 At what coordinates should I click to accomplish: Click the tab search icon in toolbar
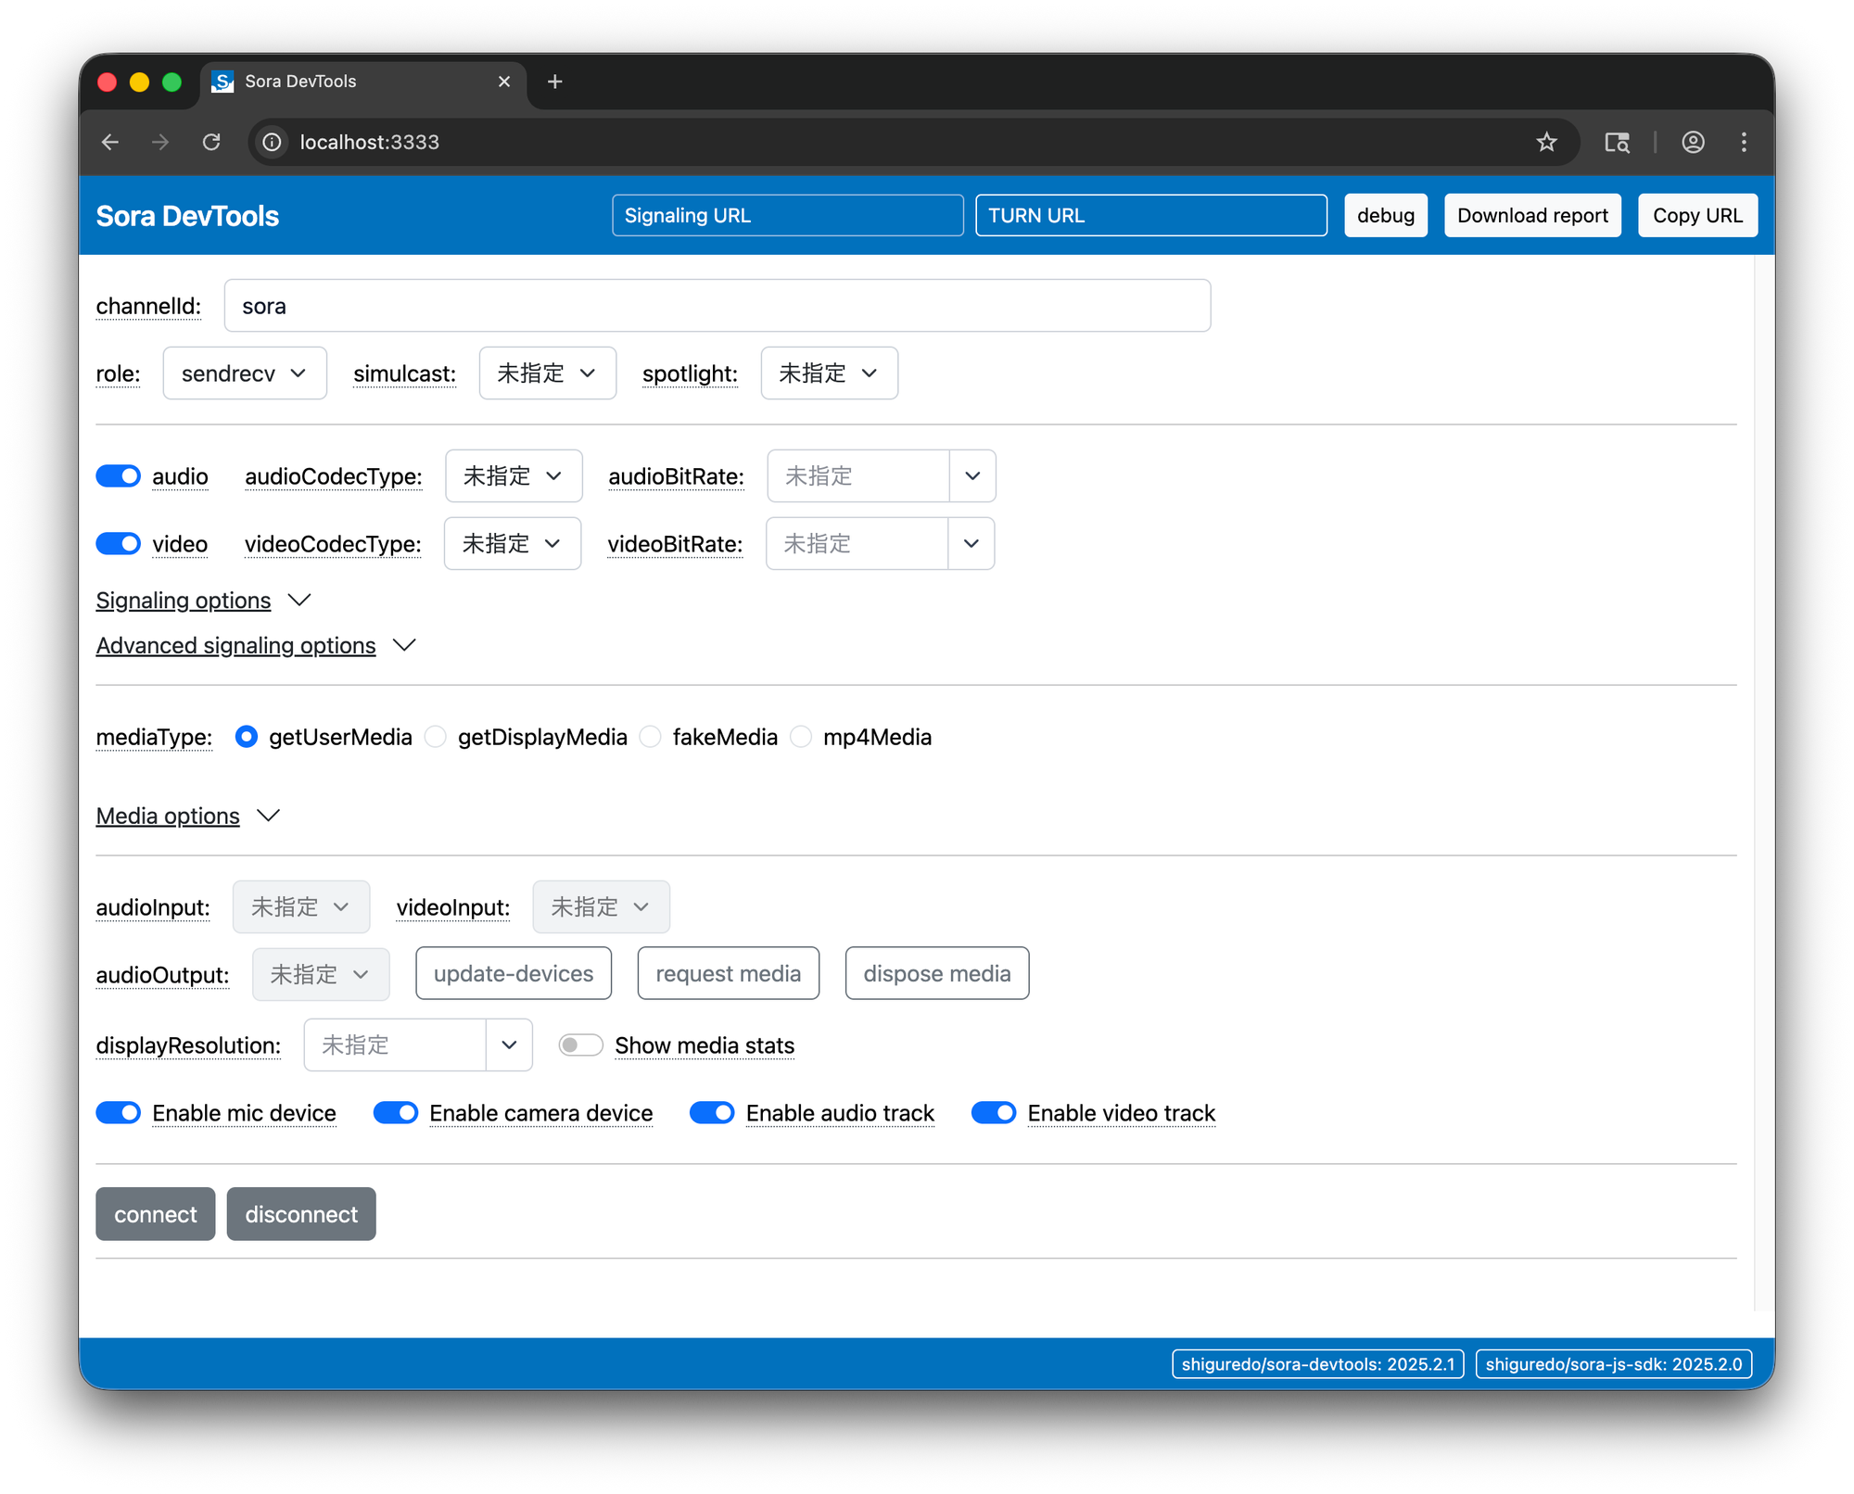click(1617, 142)
